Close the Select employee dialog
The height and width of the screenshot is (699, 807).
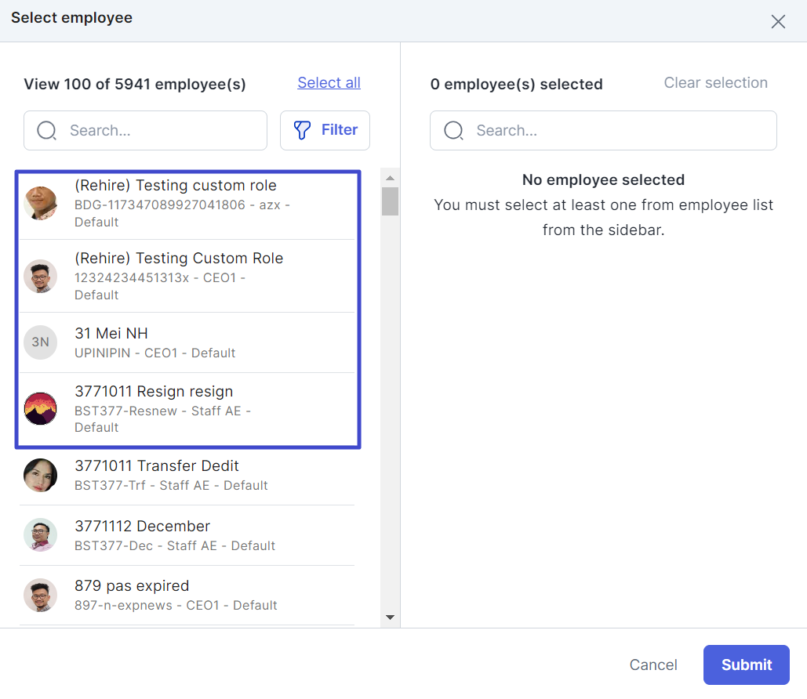777,22
